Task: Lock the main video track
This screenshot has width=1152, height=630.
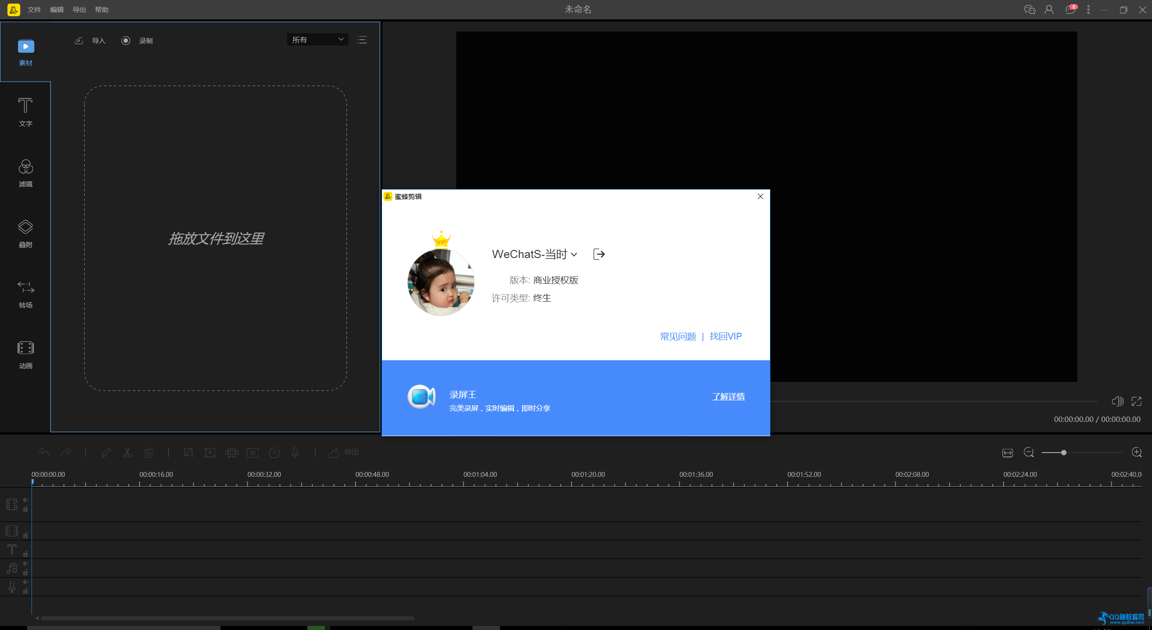Action: click(26, 509)
